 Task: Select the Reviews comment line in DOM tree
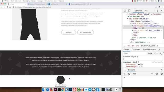point(136,16)
